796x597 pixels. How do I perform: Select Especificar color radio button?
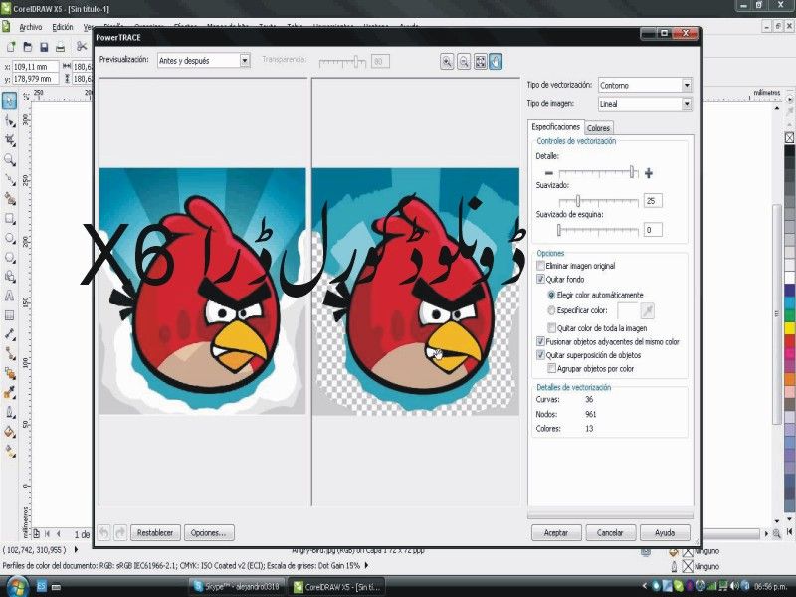551,310
